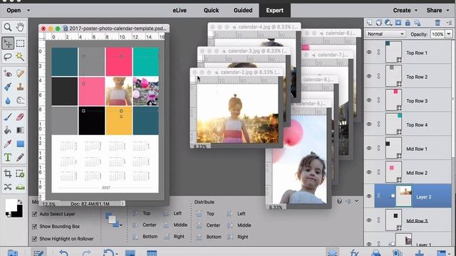The width and height of the screenshot is (456, 256).
Task: Click the Opacity 100% input field
Action: pyautogui.click(x=437, y=34)
